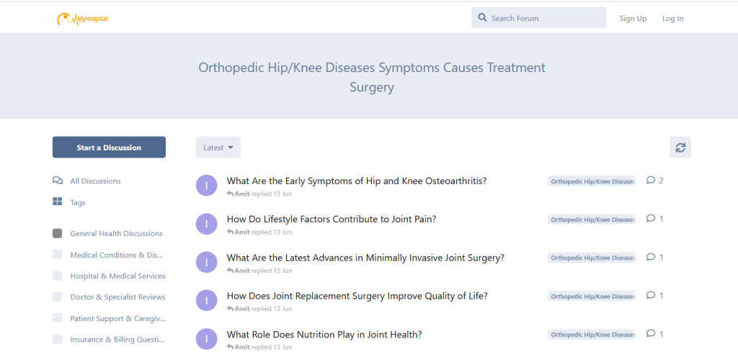Open the Minimally Invasive Joint Surgery discussion
Image resolution: width=738 pixels, height=354 pixels.
click(365, 258)
